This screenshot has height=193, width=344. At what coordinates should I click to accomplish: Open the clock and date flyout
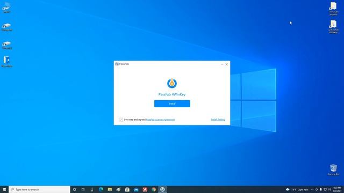(337, 189)
